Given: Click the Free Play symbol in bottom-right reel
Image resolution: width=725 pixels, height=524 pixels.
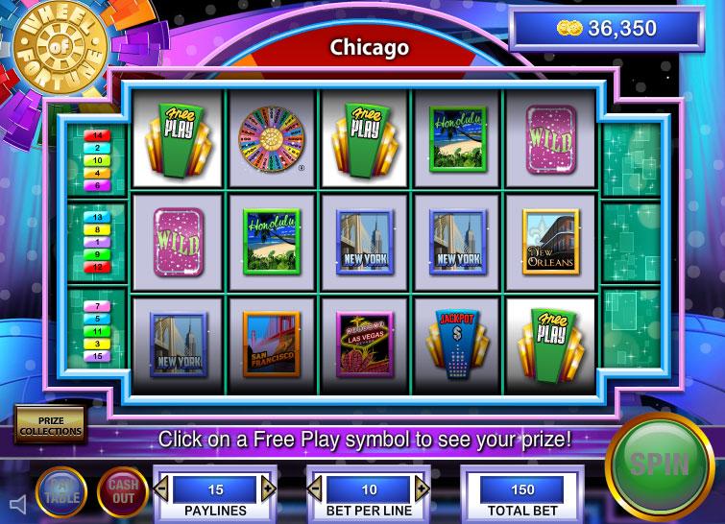Looking at the screenshot, I should 550,345.
